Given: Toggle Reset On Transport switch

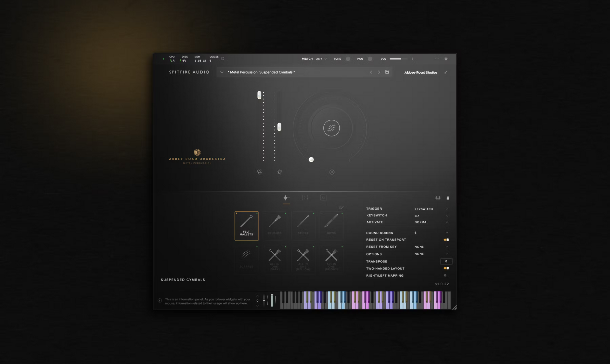Looking at the screenshot, I should (446, 240).
